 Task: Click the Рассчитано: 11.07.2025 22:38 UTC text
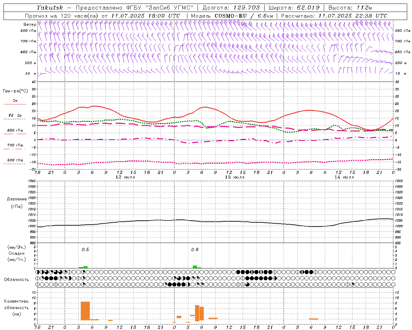(x=334, y=16)
